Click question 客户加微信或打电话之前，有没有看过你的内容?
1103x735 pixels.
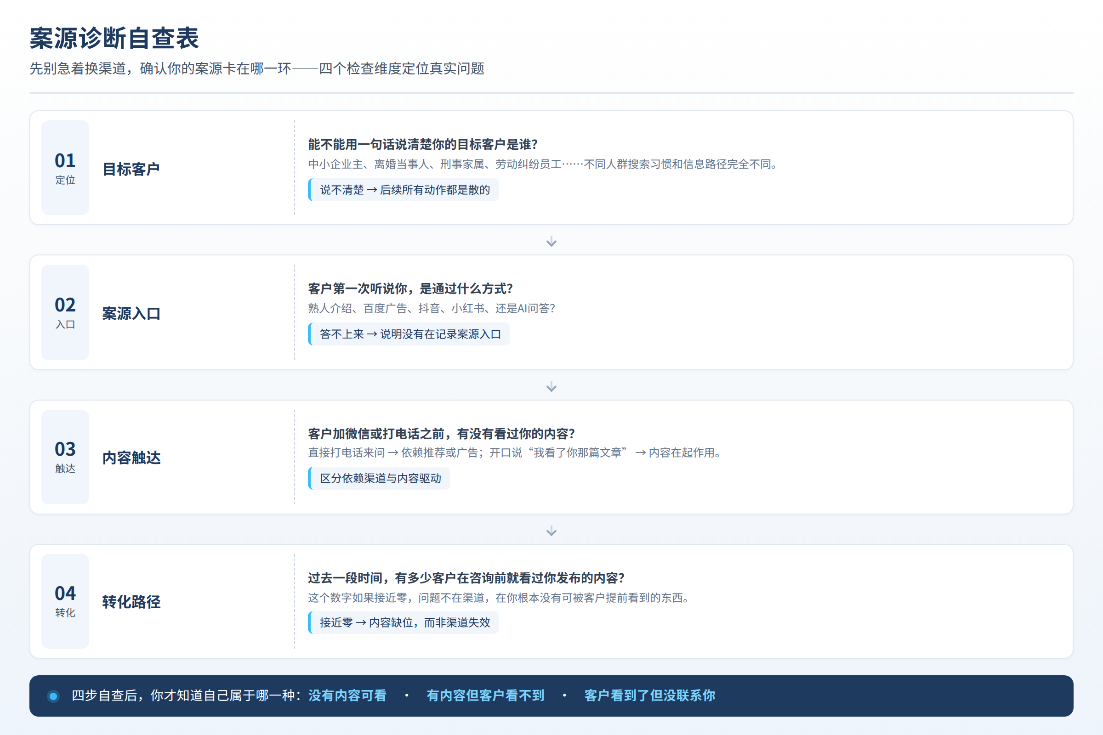point(441,434)
